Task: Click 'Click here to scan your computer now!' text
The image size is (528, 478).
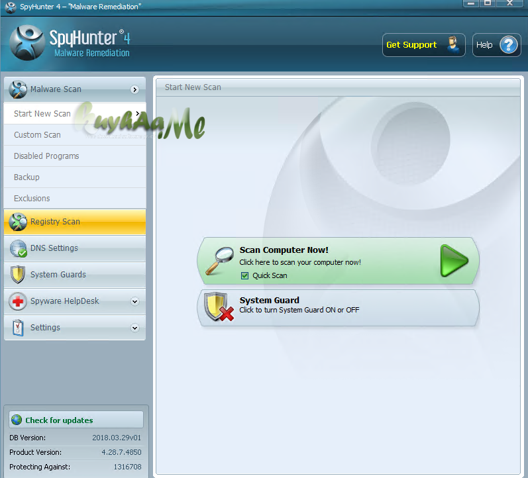Action: pos(300,263)
